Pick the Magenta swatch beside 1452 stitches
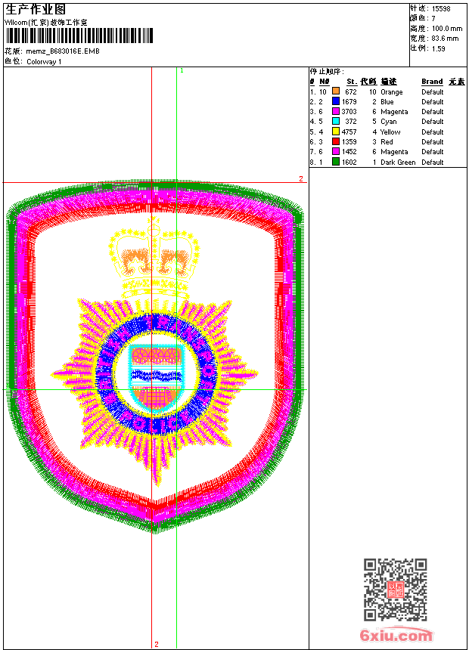 point(336,151)
